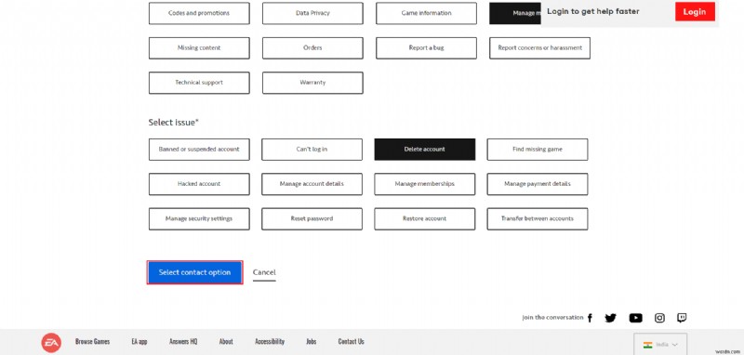Choose Delete account issue
Image resolution: width=744 pixels, height=355 pixels.
click(x=425, y=150)
